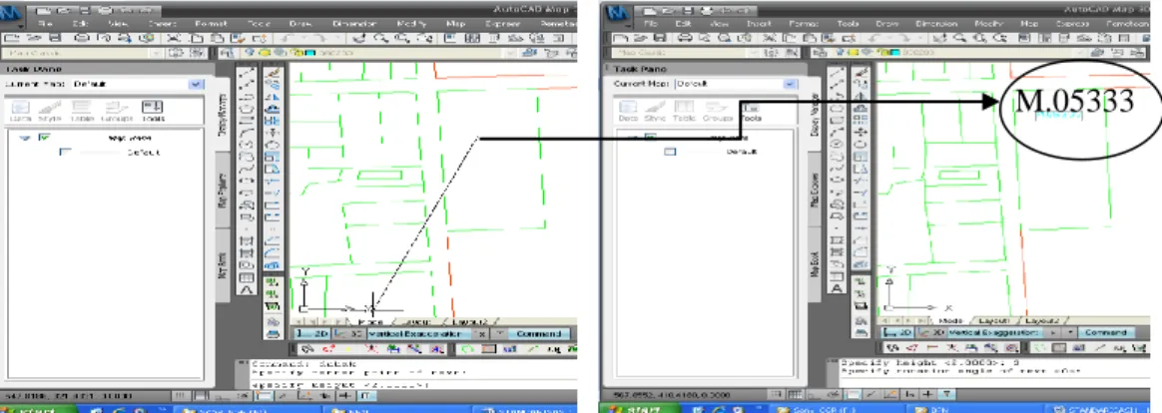
Task: Open Insert menu in right AutoCAD window
Action: coord(759,24)
